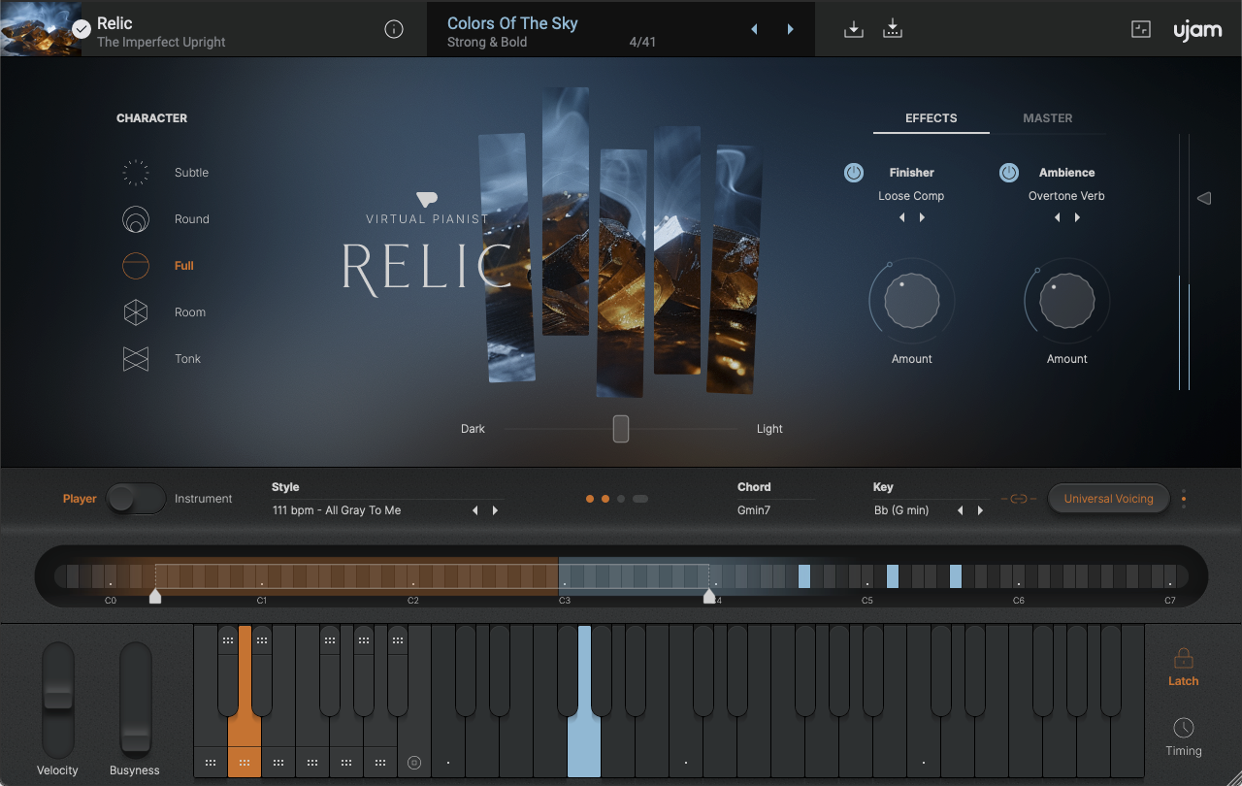This screenshot has height=786, width=1242.
Task: Click the Player mode label
Action: click(x=80, y=499)
